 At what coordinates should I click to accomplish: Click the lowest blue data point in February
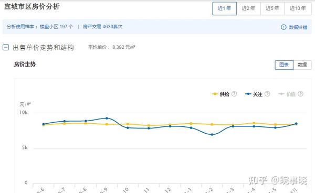[212, 135]
